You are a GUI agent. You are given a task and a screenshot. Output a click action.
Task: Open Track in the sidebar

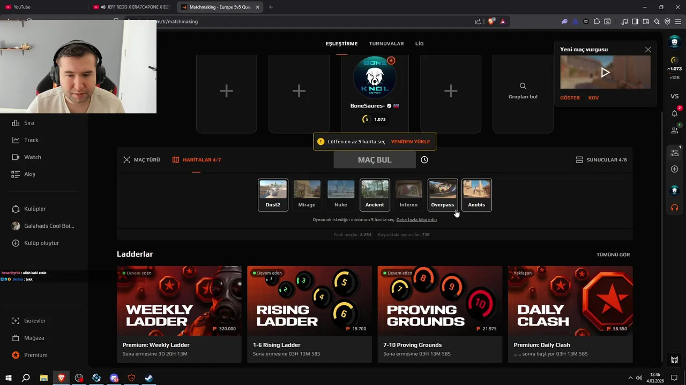coord(25,140)
